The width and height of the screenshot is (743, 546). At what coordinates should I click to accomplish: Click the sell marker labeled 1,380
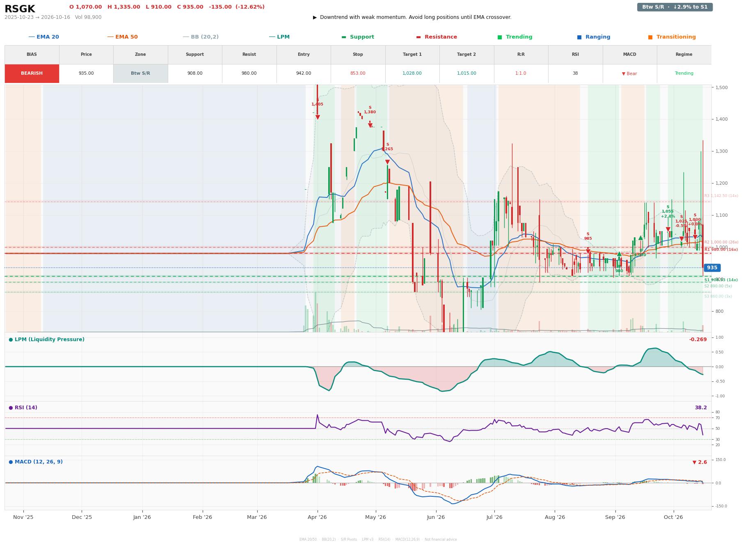tap(370, 126)
